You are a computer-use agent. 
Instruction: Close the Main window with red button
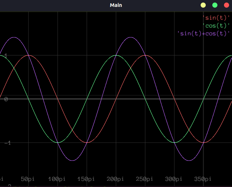[227, 5]
